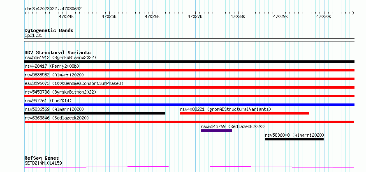
Task: Click the DGV Structural Variants track title
Action: tap(58, 53)
